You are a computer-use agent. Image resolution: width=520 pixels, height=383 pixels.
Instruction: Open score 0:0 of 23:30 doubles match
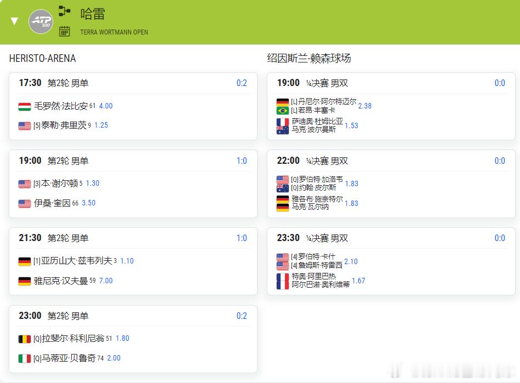pos(500,238)
